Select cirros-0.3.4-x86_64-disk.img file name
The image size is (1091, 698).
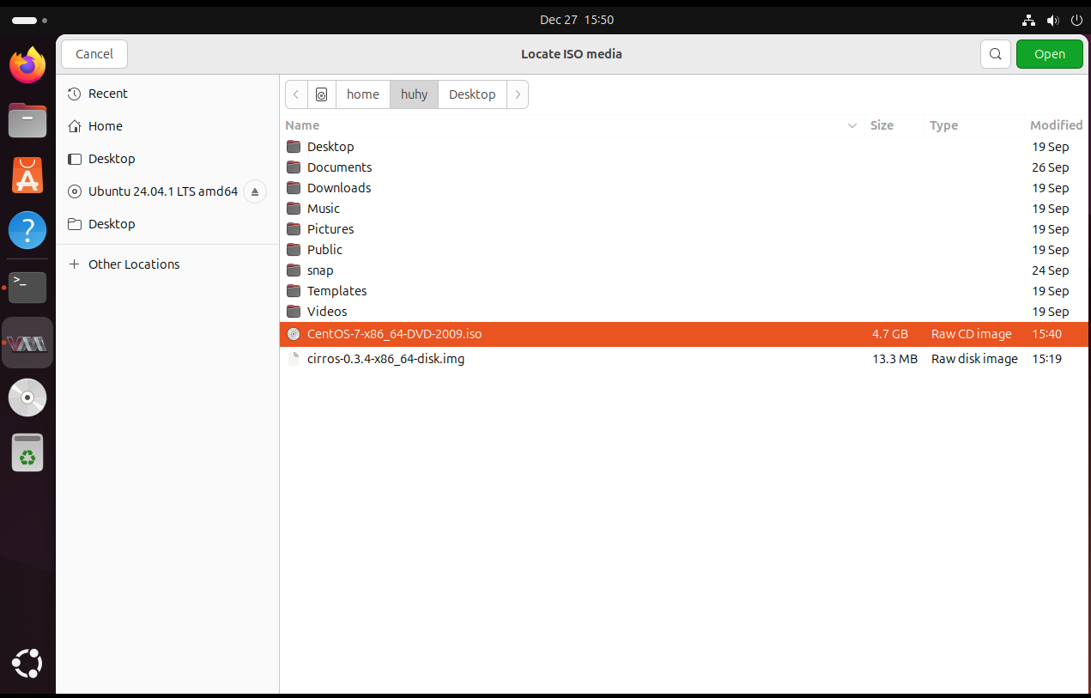[x=385, y=359]
